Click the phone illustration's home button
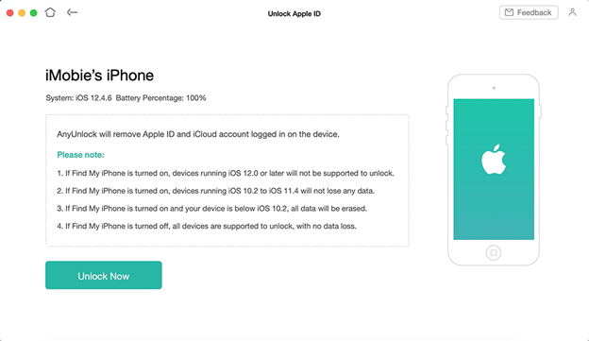Viewport: 589px width, 341px height. coord(494,252)
